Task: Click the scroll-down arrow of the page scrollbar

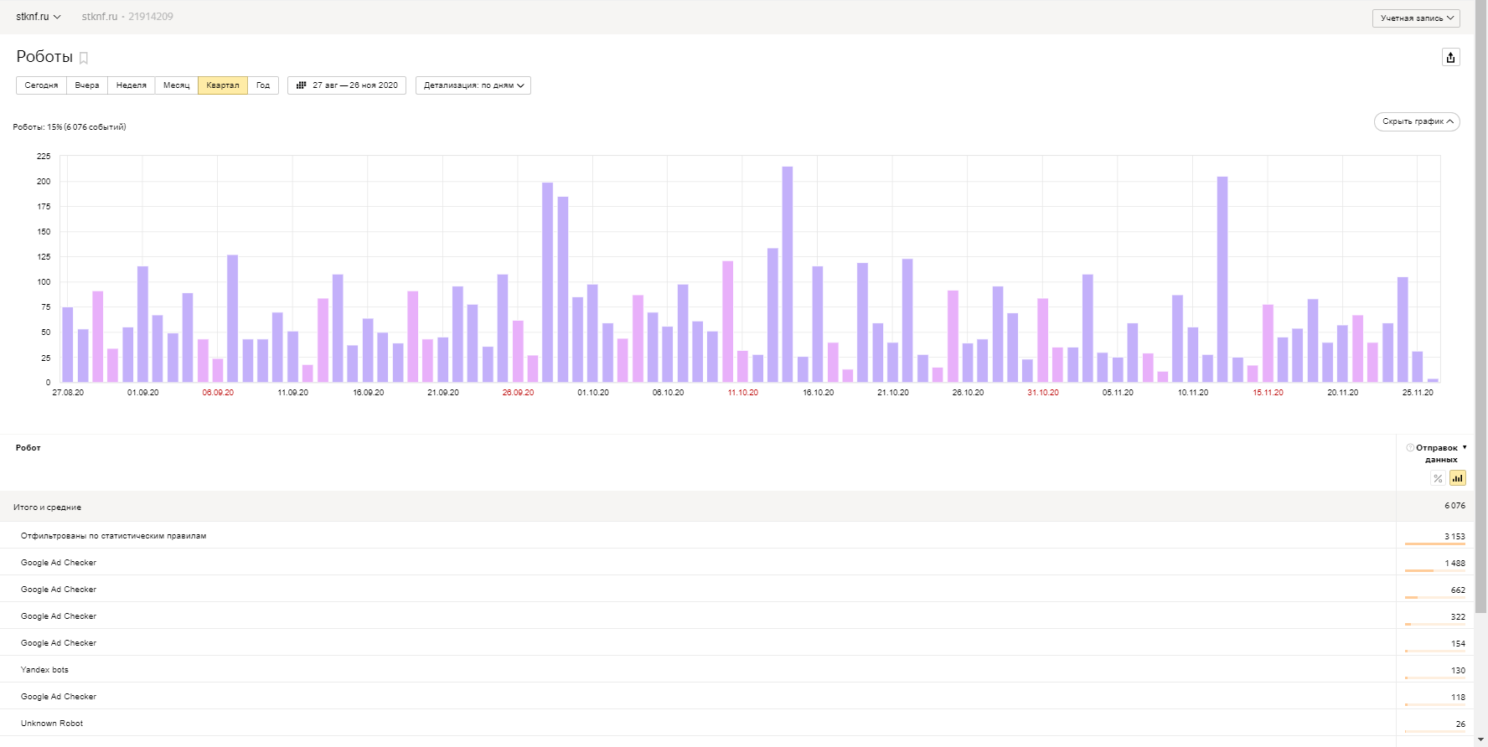Action: click(1481, 740)
